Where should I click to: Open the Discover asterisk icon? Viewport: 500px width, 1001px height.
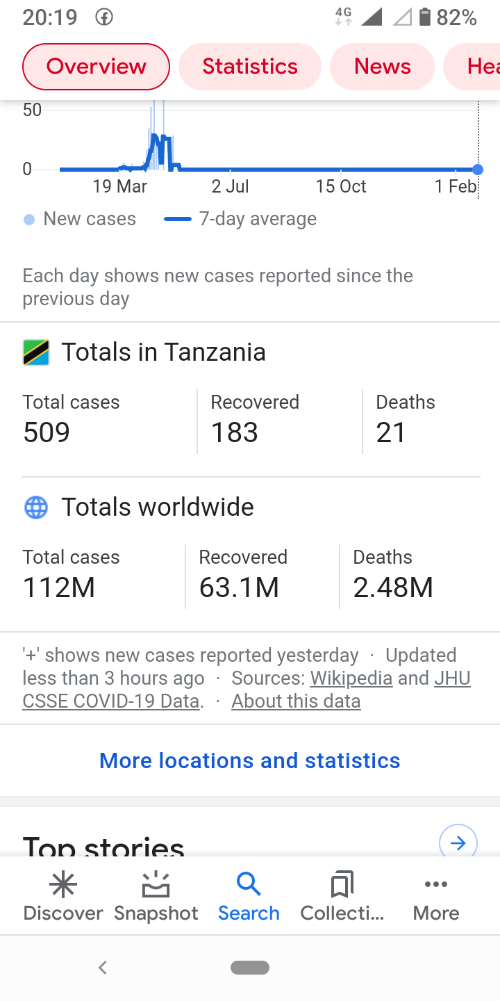[x=63, y=885]
